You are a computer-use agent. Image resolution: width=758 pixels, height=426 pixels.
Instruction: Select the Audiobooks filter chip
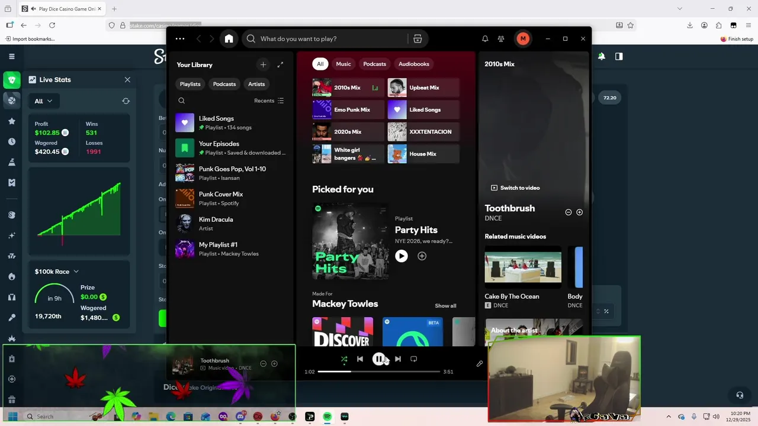coord(414,64)
